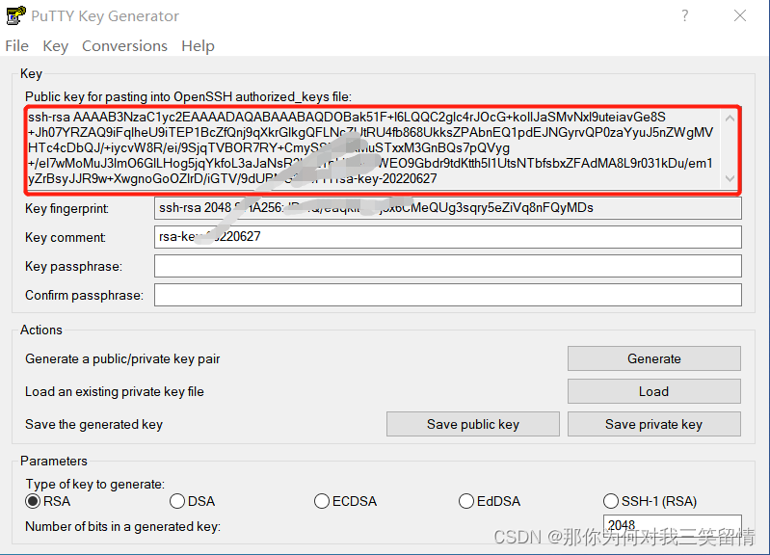
Task: Focus the Key passphrase field
Action: point(448,266)
